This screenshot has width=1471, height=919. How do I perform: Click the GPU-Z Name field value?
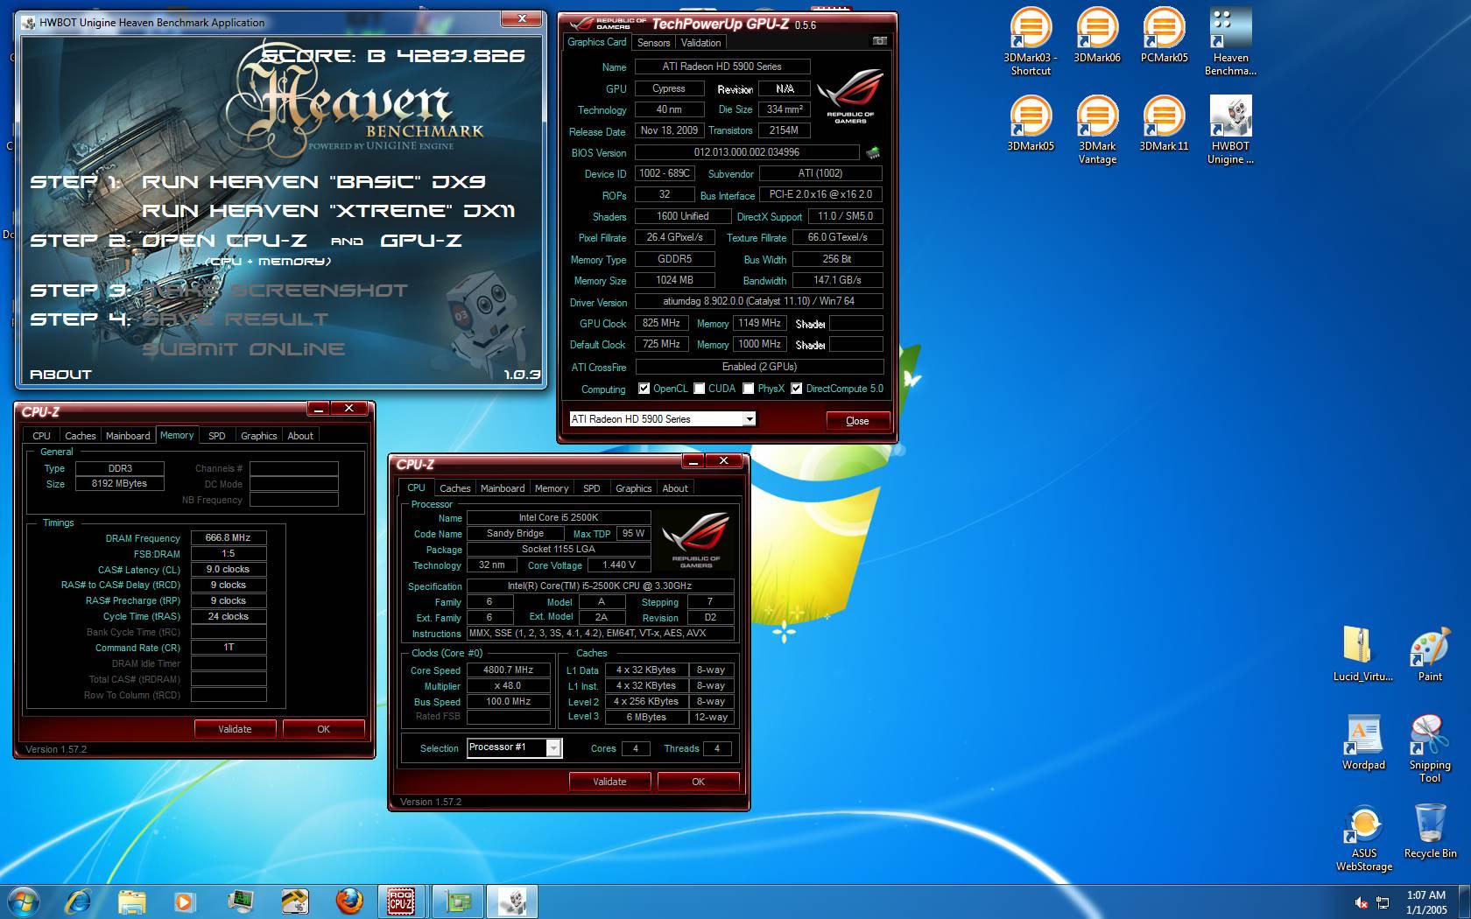pyautogui.click(x=722, y=67)
